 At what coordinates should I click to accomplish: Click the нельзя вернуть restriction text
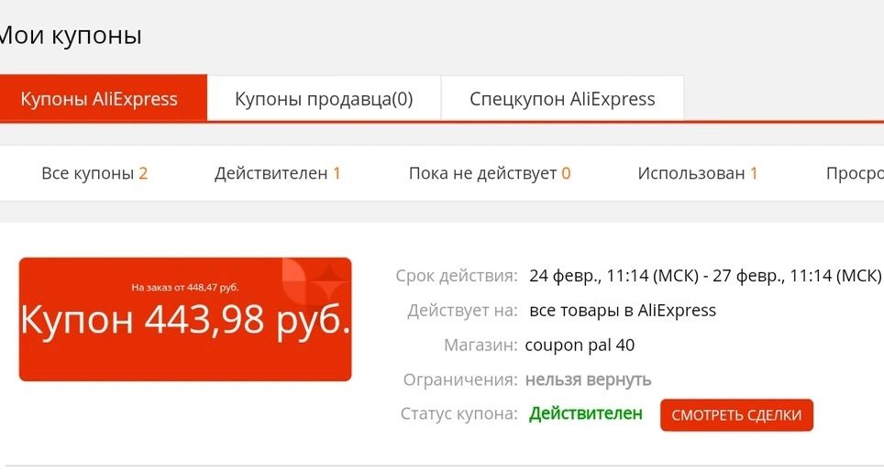pos(588,379)
